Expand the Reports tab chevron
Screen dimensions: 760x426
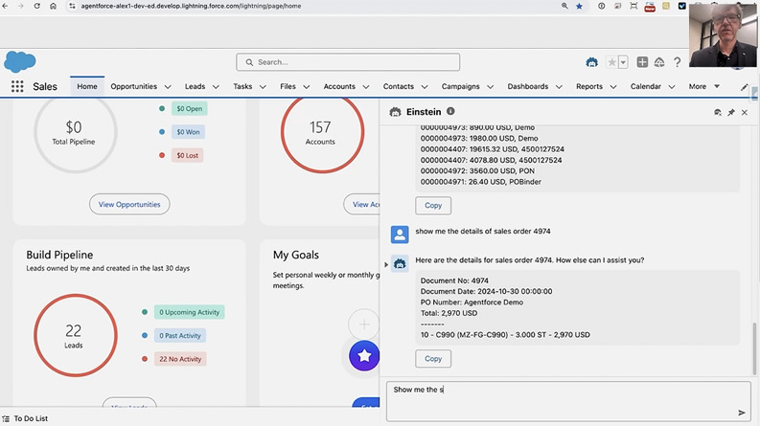[x=613, y=87]
